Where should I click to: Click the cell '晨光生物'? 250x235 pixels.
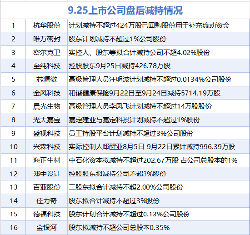(46, 106)
